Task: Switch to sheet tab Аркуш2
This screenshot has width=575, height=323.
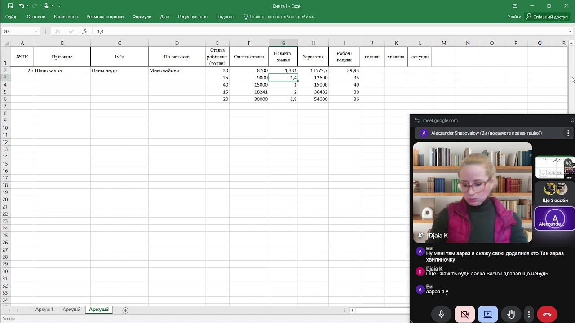Action: [71, 310]
